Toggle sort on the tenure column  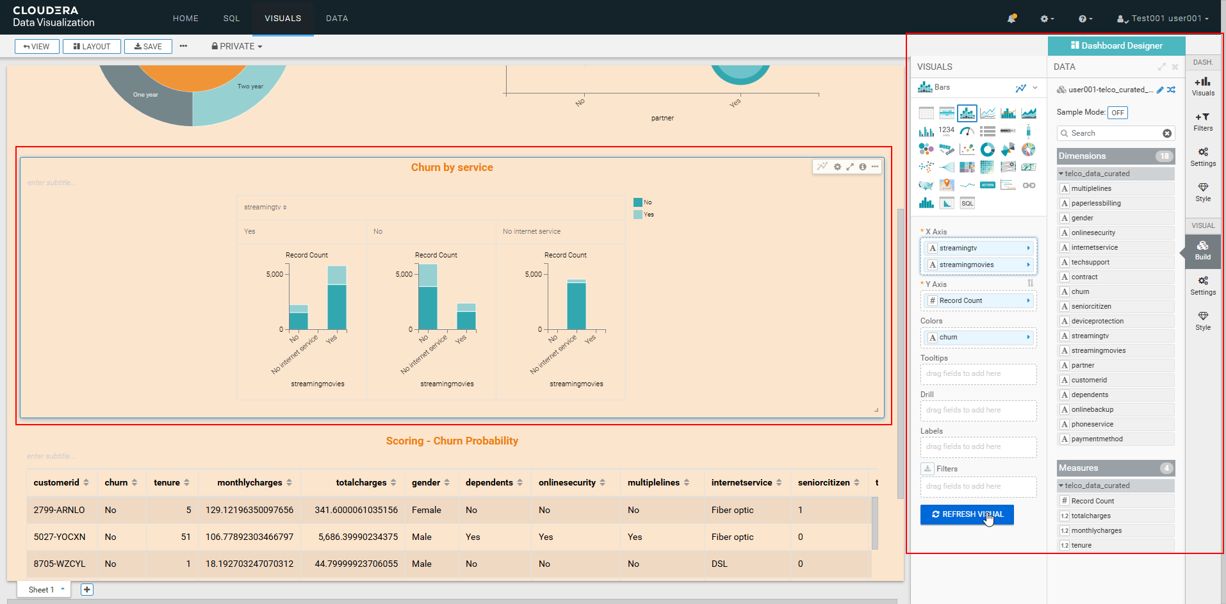click(187, 482)
